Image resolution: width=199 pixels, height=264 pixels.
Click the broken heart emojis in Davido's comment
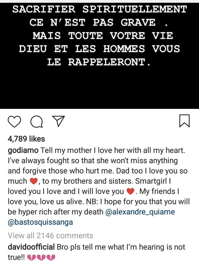[x=42, y=258]
